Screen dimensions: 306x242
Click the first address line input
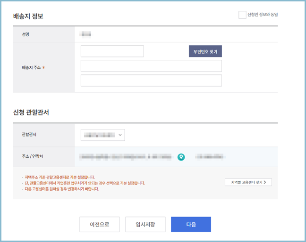tap(151, 66)
